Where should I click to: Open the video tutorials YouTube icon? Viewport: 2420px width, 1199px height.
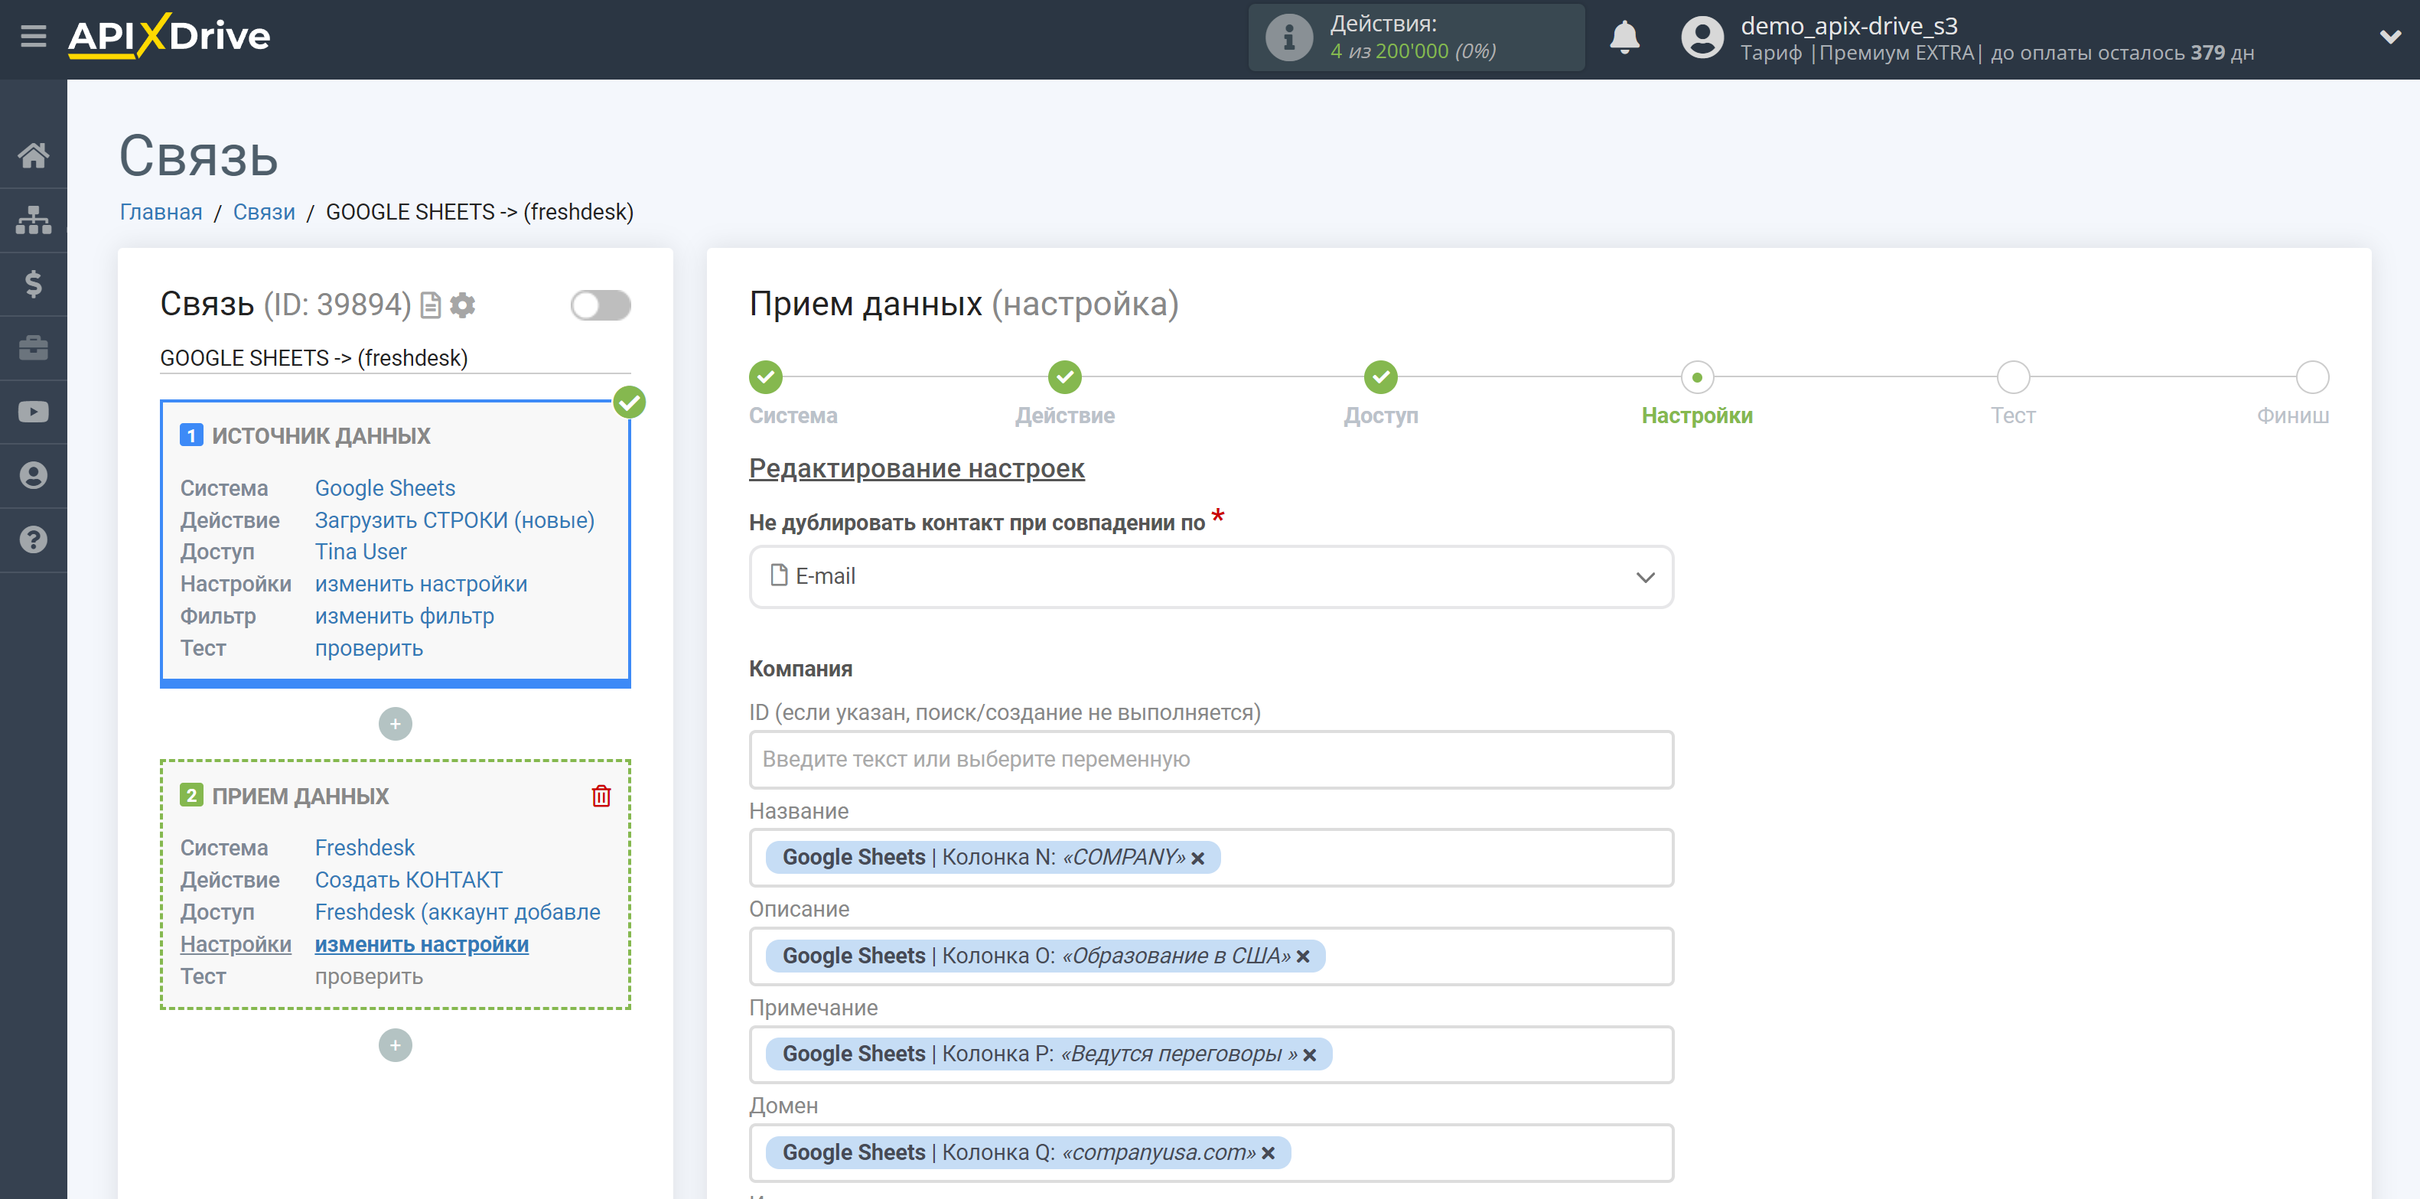tap(34, 412)
